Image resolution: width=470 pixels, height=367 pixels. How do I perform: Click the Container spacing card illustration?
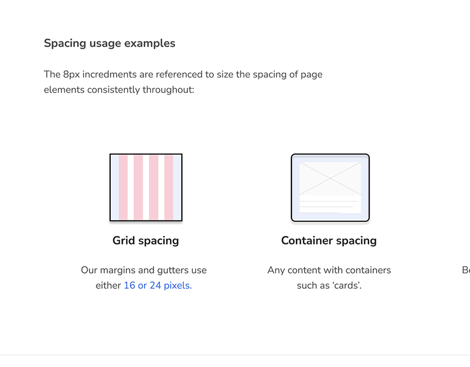[330, 188]
